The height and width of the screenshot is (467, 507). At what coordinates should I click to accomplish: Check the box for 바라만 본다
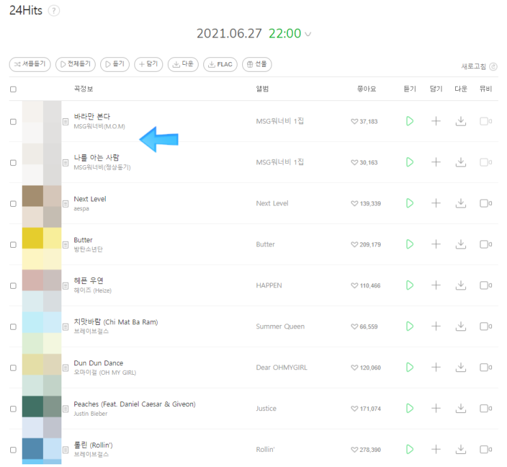click(13, 122)
